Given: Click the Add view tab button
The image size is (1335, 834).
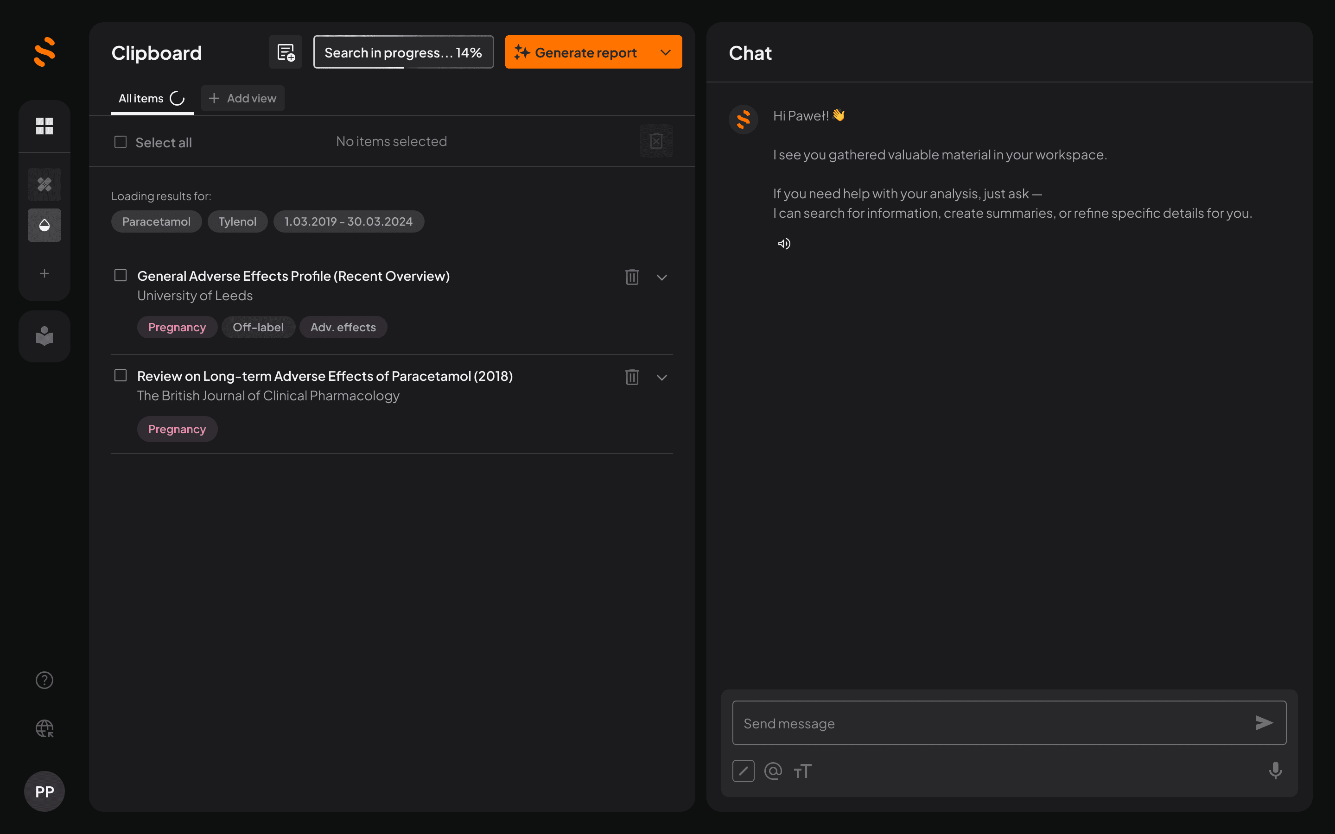Looking at the screenshot, I should [x=243, y=98].
